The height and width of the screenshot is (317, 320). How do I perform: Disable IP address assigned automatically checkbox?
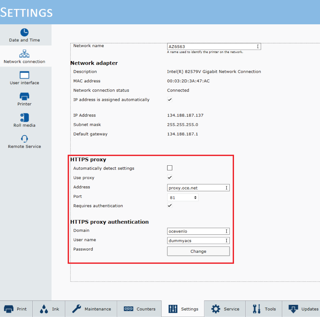point(170,100)
